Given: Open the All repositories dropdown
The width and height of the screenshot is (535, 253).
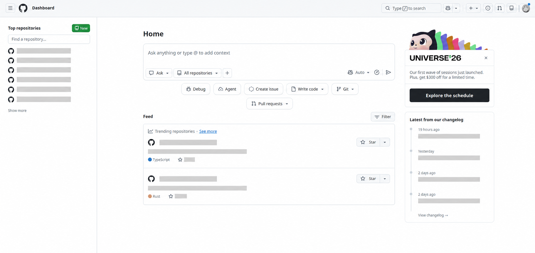Looking at the screenshot, I should (x=197, y=73).
